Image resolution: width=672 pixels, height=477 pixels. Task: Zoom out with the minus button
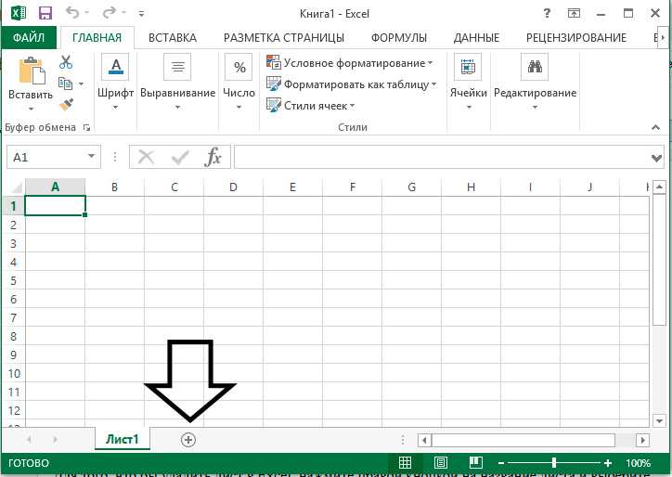coord(501,463)
